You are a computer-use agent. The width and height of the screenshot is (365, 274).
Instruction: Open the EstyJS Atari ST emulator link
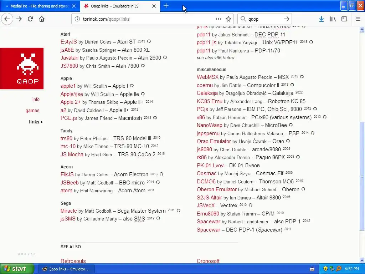tap(69, 42)
